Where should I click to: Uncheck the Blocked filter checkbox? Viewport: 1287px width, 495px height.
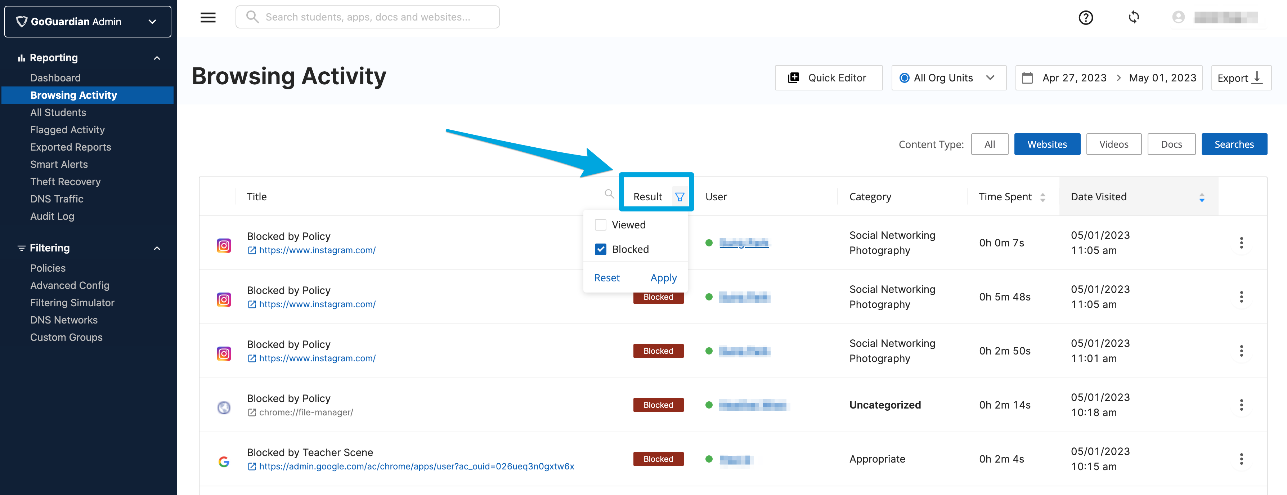tap(600, 249)
